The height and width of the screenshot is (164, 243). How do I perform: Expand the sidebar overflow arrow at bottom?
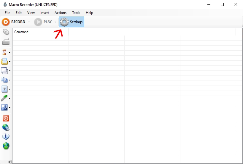(9, 162)
